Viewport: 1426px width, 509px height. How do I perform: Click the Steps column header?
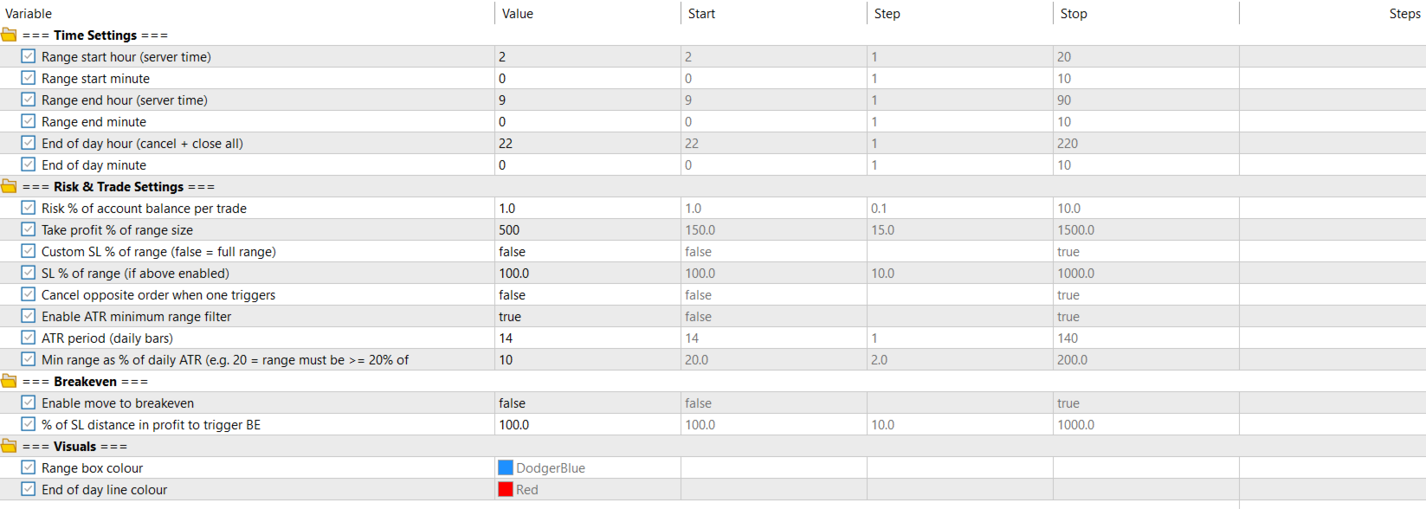(1403, 14)
